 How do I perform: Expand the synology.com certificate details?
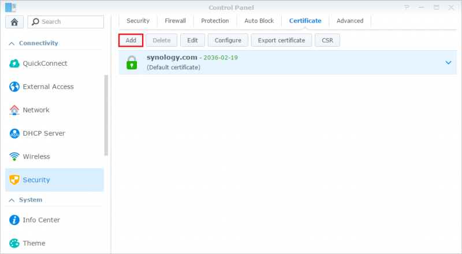click(x=448, y=62)
